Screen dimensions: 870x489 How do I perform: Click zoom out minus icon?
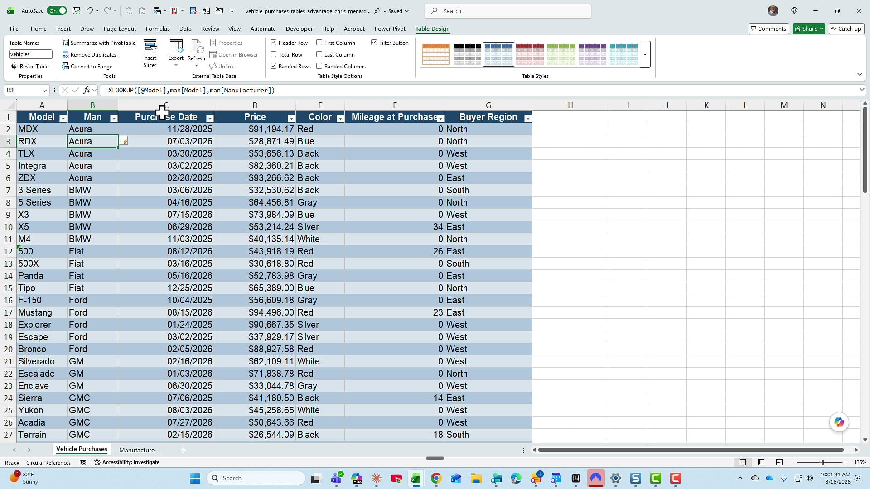pos(793,462)
